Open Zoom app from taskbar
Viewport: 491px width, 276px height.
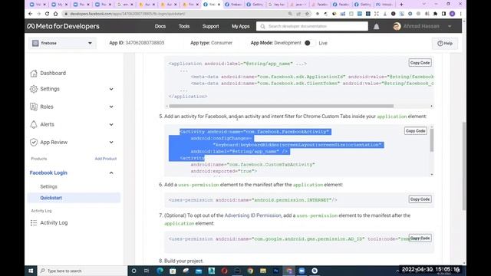pyautogui.click(x=302, y=271)
